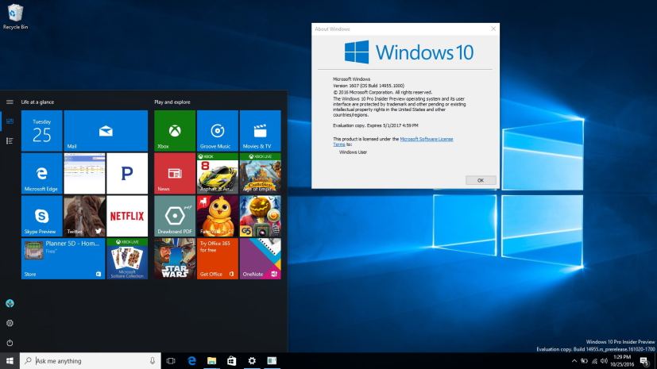Select the winver app taskbar icon

coord(272,360)
